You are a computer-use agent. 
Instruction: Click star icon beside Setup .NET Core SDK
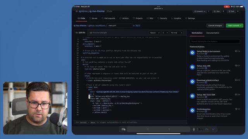pyautogui.click(x=236, y=95)
